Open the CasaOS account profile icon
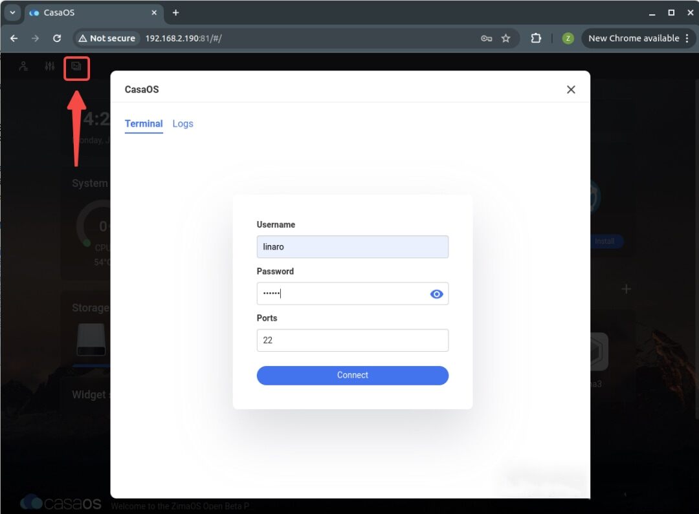 tap(24, 67)
